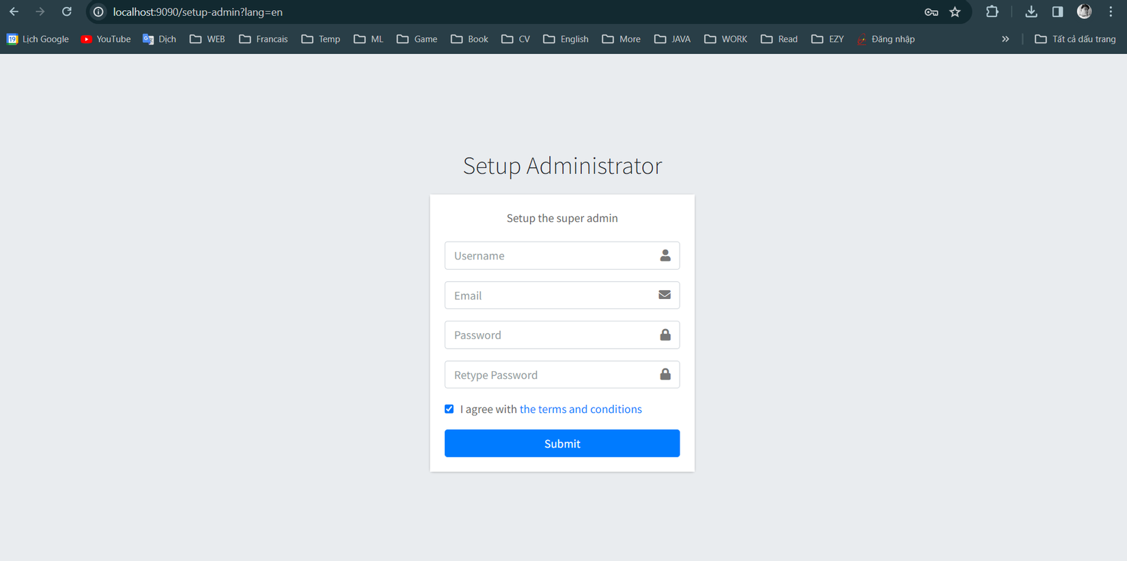Submit the administrator setup form

(x=562, y=443)
